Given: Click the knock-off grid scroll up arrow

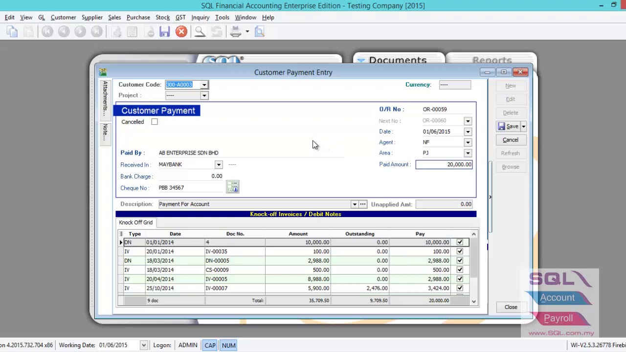Looking at the screenshot, I should [473, 234].
